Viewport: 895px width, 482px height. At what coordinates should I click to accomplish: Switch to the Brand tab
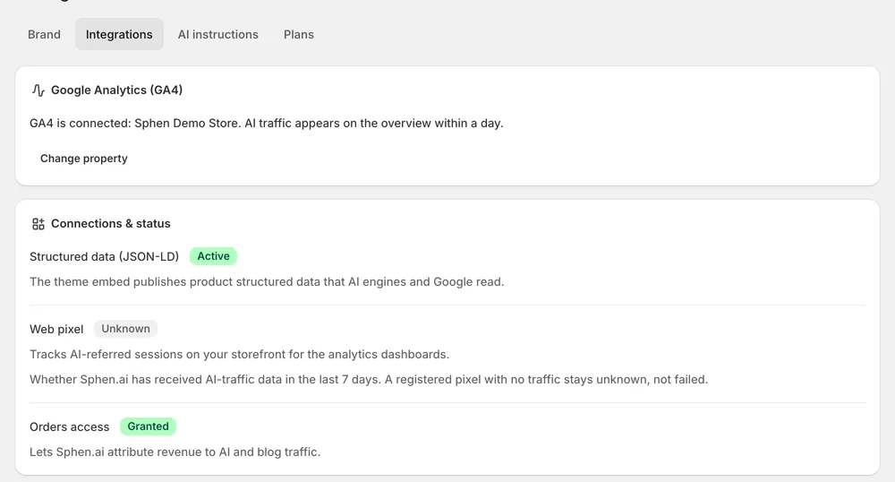(44, 34)
